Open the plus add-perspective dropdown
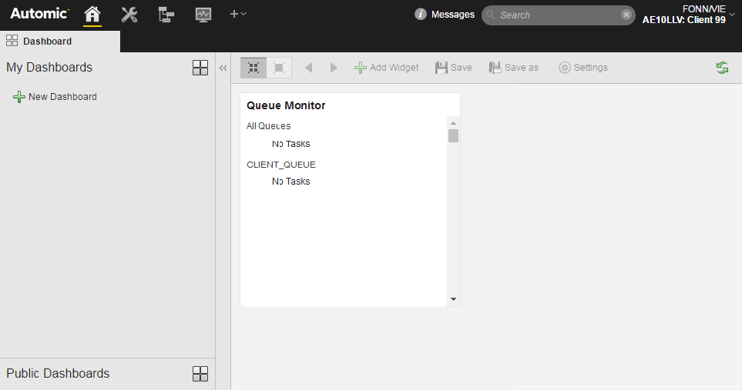The height and width of the screenshot is (390, 742). tap(238, 14)
